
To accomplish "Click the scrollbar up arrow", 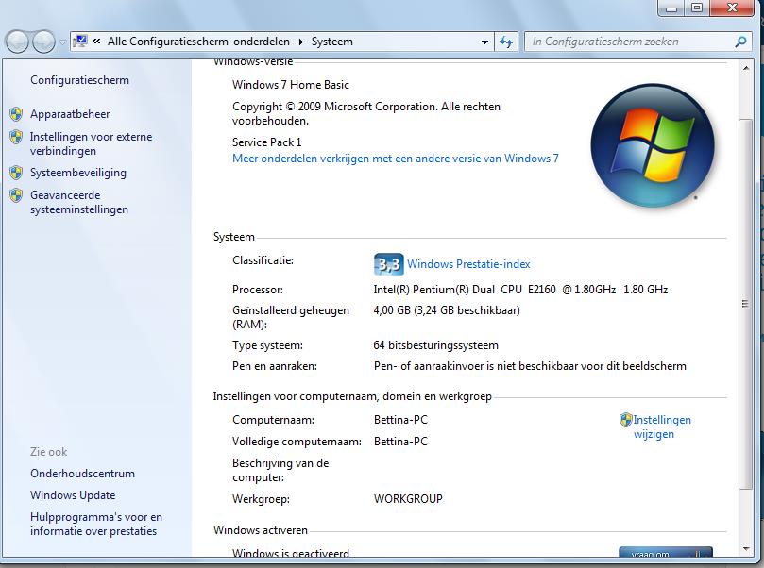I will (x=746, y=68).
